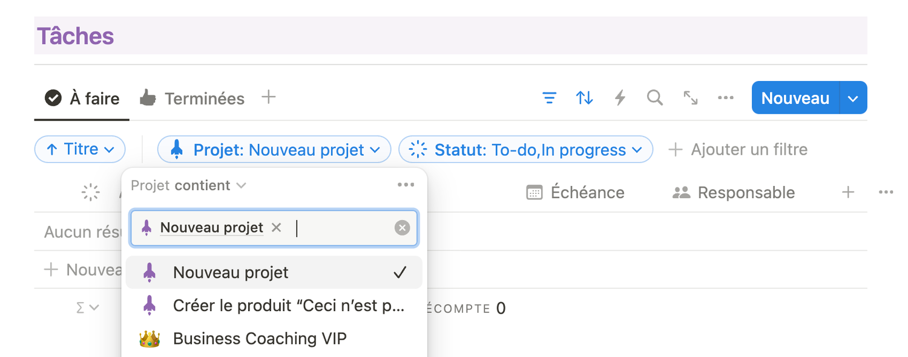Switch to the Terminées tab
This screenshot has height=357, width=908.
tap(192, 98)
